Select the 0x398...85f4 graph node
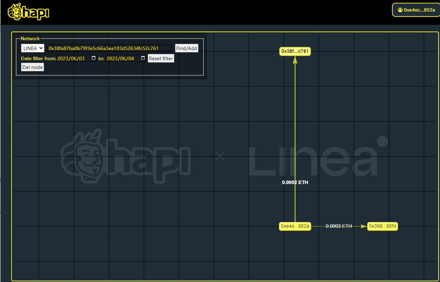 click(x=382, y=226)
